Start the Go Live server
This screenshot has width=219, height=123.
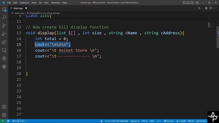[169, 121]
